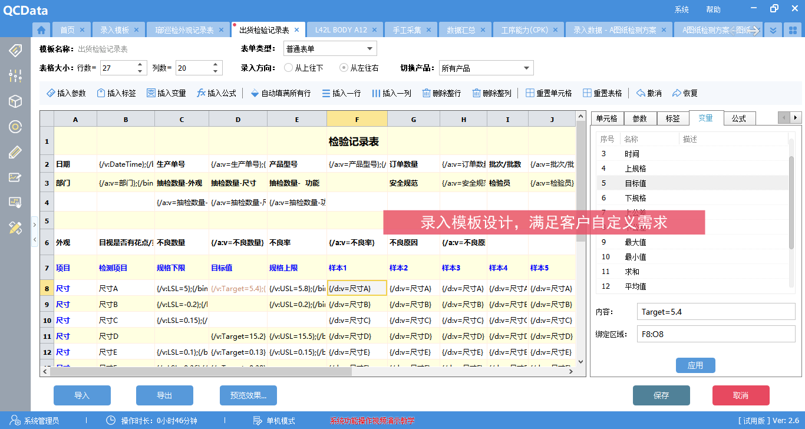Click the 绑定区域 input field
The height and width of the screenshot is (429, 805).
click(x=716, y=334)
